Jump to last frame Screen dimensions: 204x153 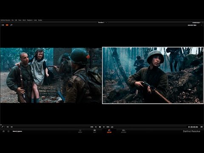pos(108,127)
